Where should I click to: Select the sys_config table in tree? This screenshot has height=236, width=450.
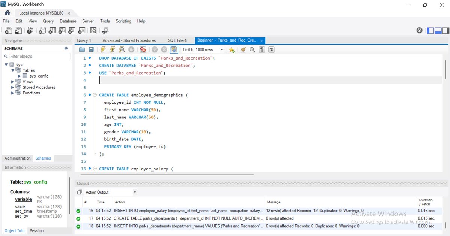(39, 76)
